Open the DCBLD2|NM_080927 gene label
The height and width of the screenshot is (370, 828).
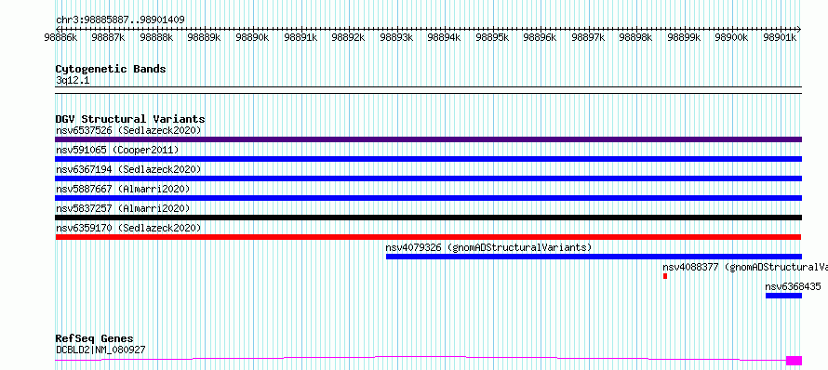pyautogui.click(x=100, y=350)
